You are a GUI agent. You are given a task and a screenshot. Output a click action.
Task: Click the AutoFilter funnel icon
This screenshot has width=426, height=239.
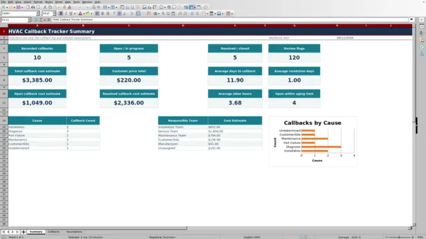[138, 7]
